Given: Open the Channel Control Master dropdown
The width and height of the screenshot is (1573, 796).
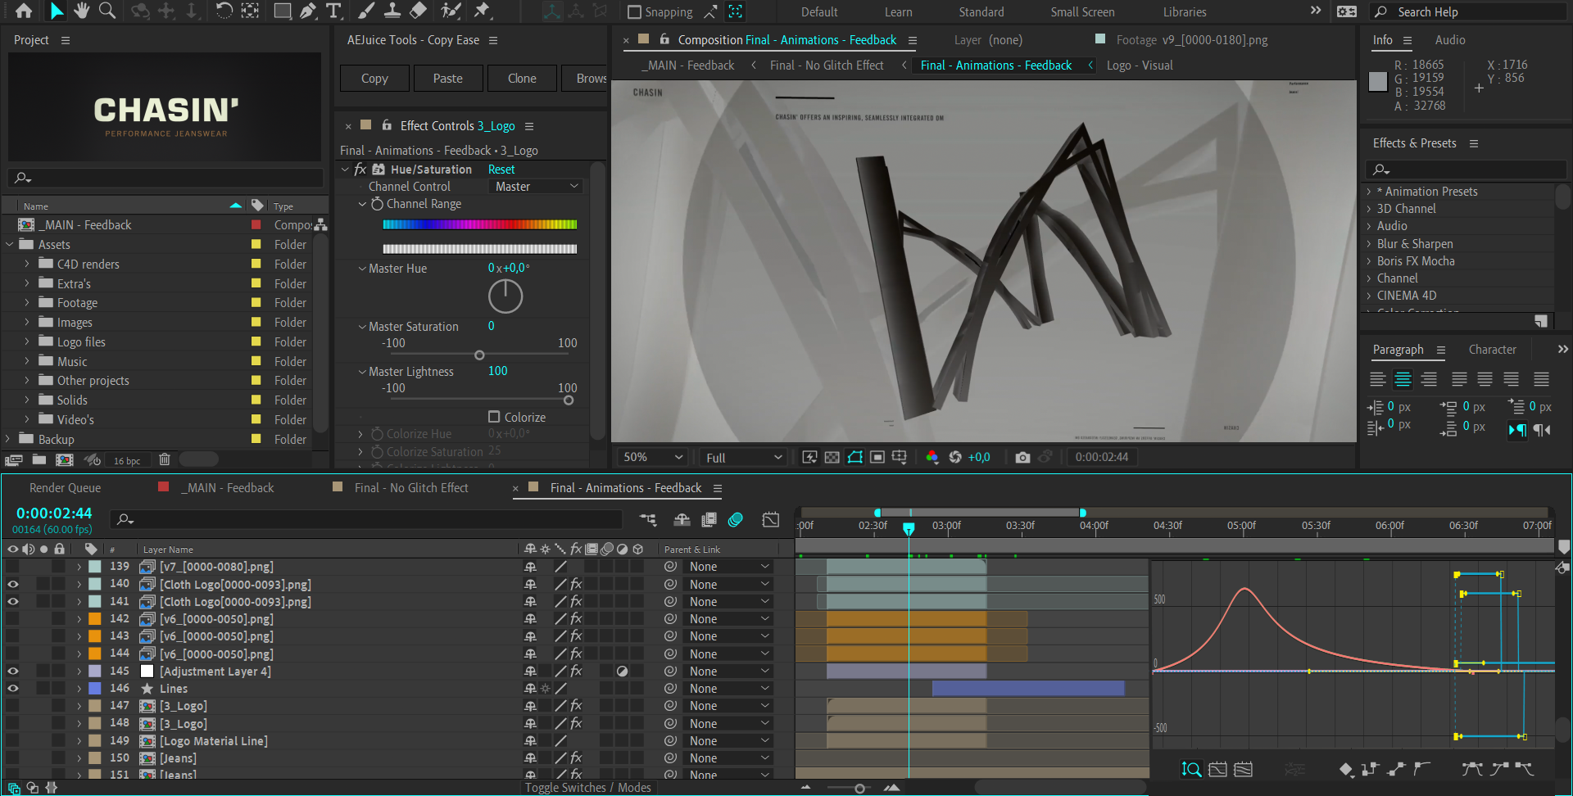Looking at the screenshot, I should pos(537,187).
